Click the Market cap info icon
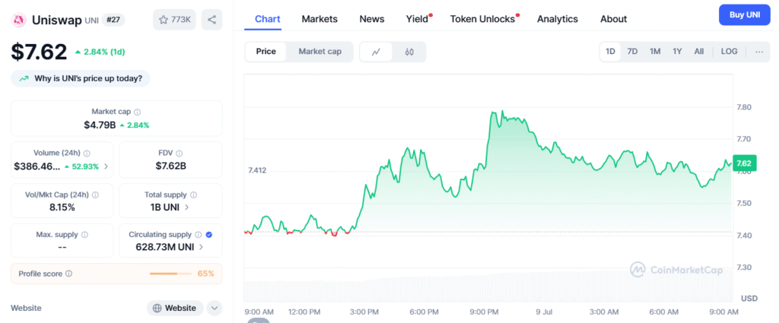Image resolution: width=779 pixels, height=323 pixels. (x=138, y=112)
